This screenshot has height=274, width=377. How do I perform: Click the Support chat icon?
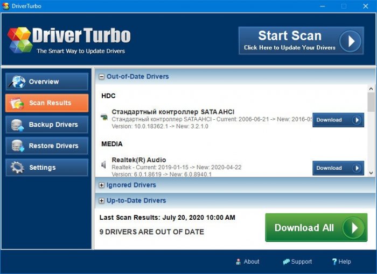[x=286, y=262]
